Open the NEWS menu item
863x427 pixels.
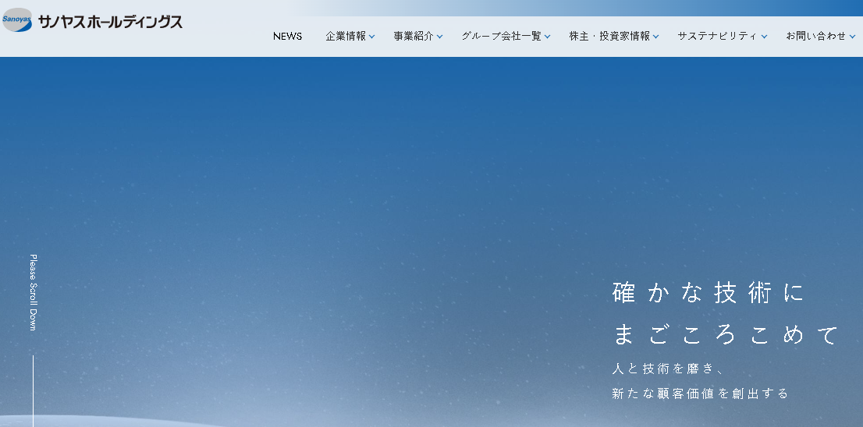coord(287,37)
